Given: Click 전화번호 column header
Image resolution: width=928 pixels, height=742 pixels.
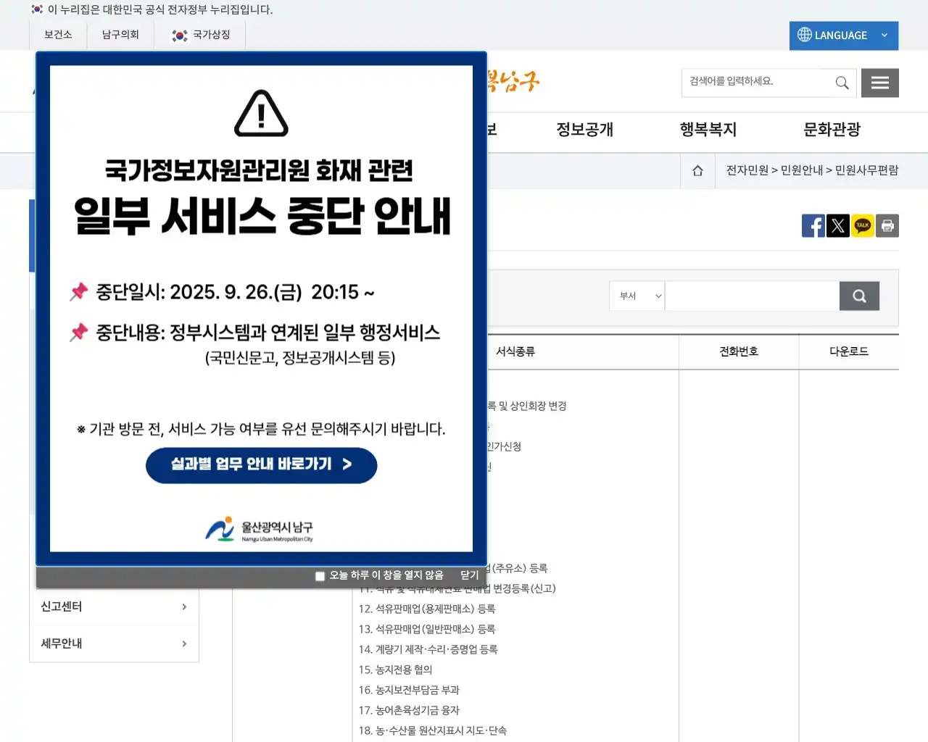Looking at the screenshot, I should click(x=739, y=351).
